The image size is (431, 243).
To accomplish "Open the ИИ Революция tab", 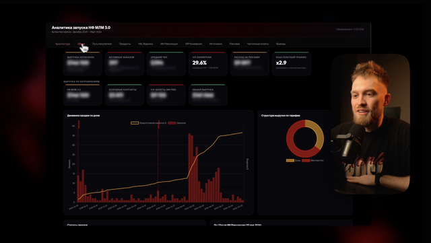I will [x=169, y=44].
